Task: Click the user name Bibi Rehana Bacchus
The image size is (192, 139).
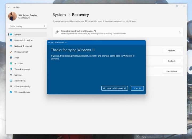Action: point(28,15)
